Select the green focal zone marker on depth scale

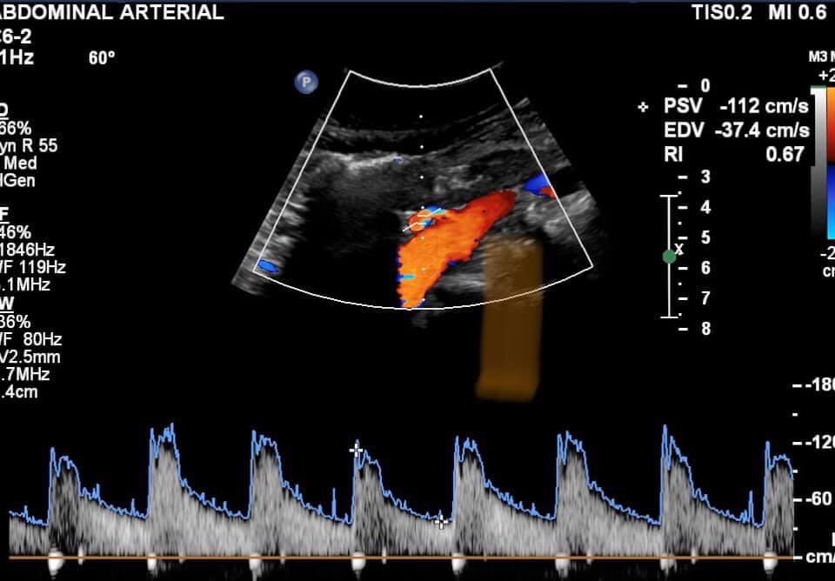point(670,257)
